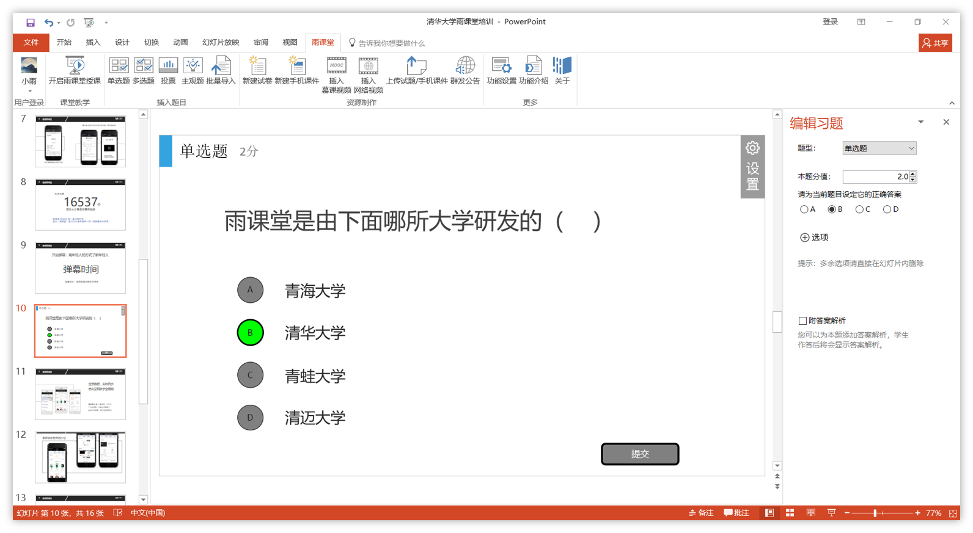Screen dimensions: 973x533
Task: Enable the 附答案解析 checkbox
Action: [802, 321]
